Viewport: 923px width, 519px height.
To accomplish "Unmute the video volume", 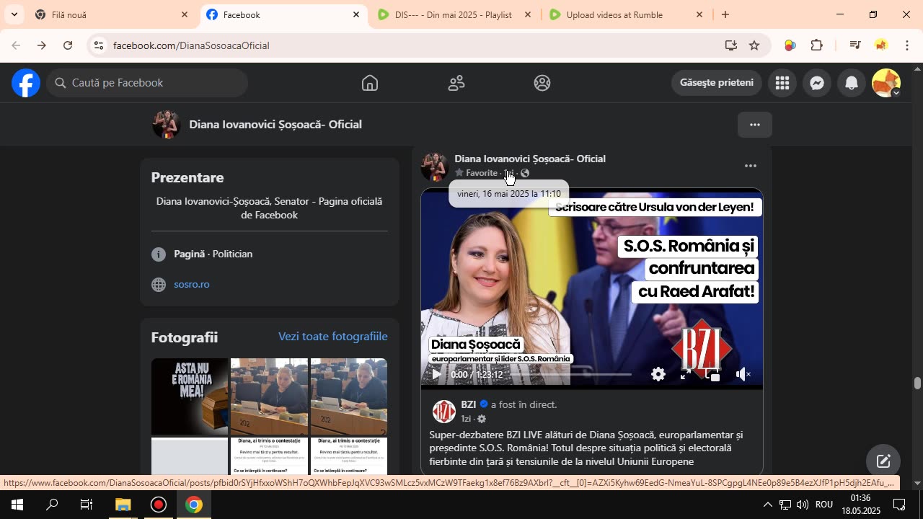I will coord(743,374).
